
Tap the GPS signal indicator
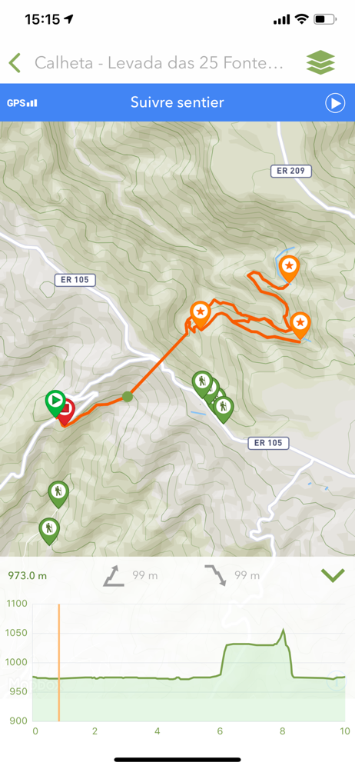tap(22, 103)
